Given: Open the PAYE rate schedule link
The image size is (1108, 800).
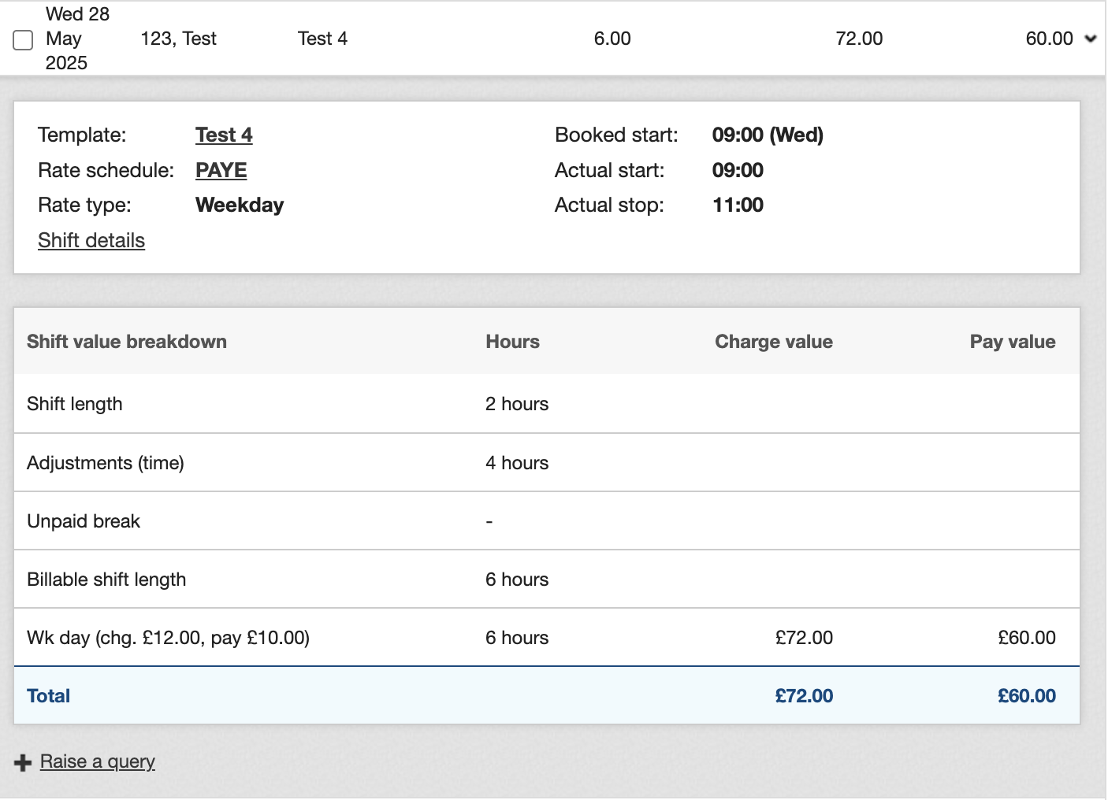Looking at the screenshot, I should (x=221, y=170).
